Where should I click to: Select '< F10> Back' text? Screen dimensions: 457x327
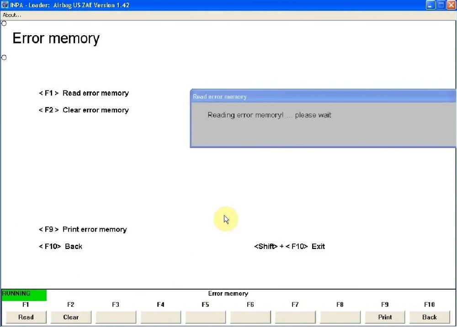(x=60, y=246)
